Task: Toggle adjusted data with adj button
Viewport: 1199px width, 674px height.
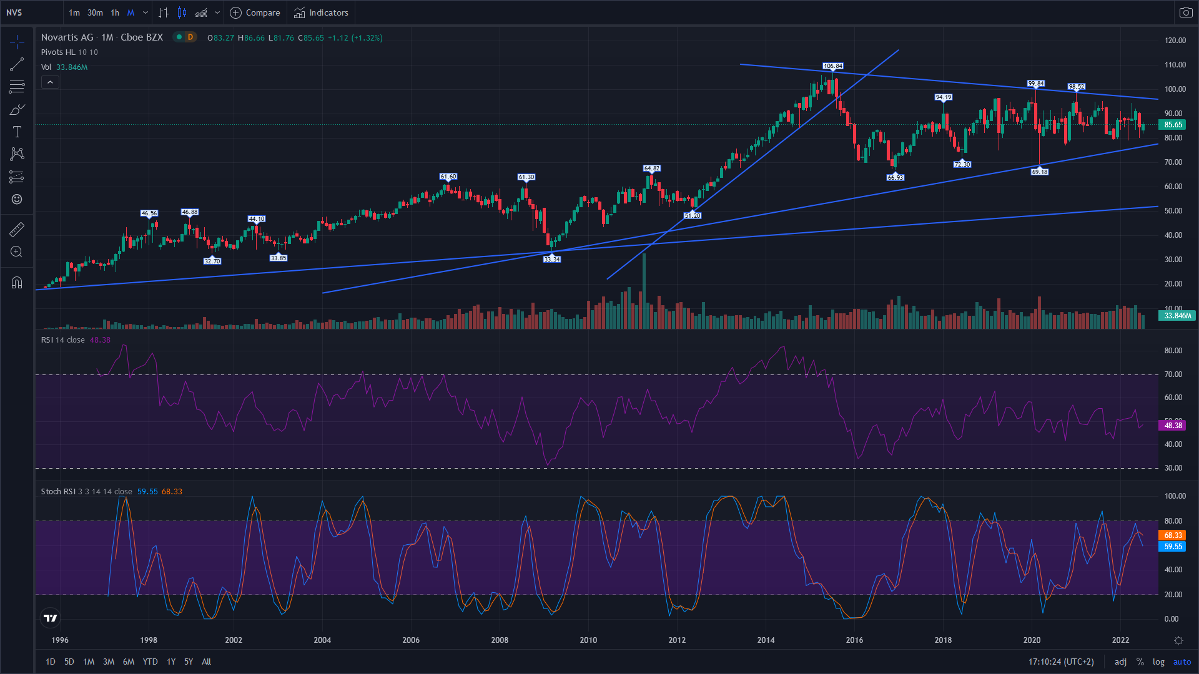Action: pos(1121,662)
